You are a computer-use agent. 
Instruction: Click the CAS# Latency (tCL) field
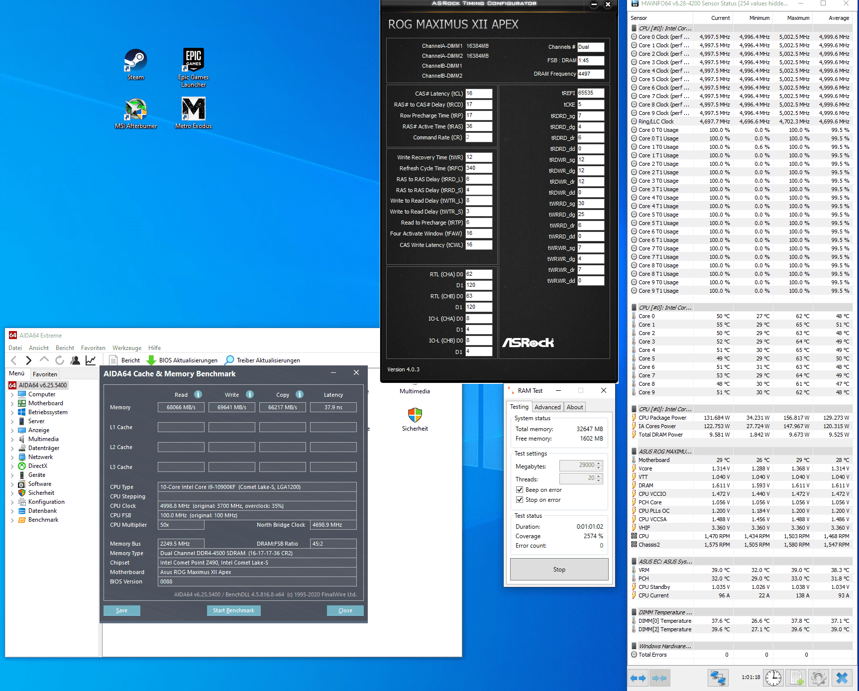pos(479,94)
